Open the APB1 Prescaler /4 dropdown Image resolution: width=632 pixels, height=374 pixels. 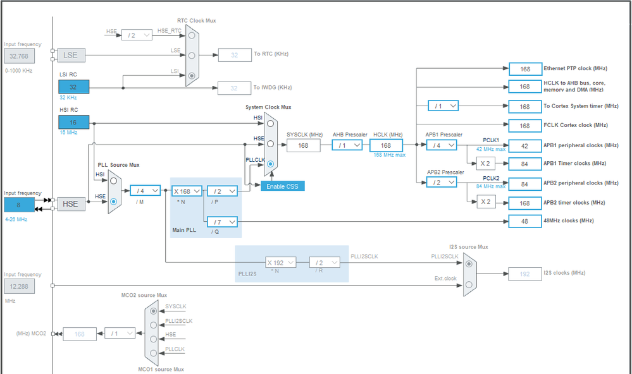coord(441,145)
